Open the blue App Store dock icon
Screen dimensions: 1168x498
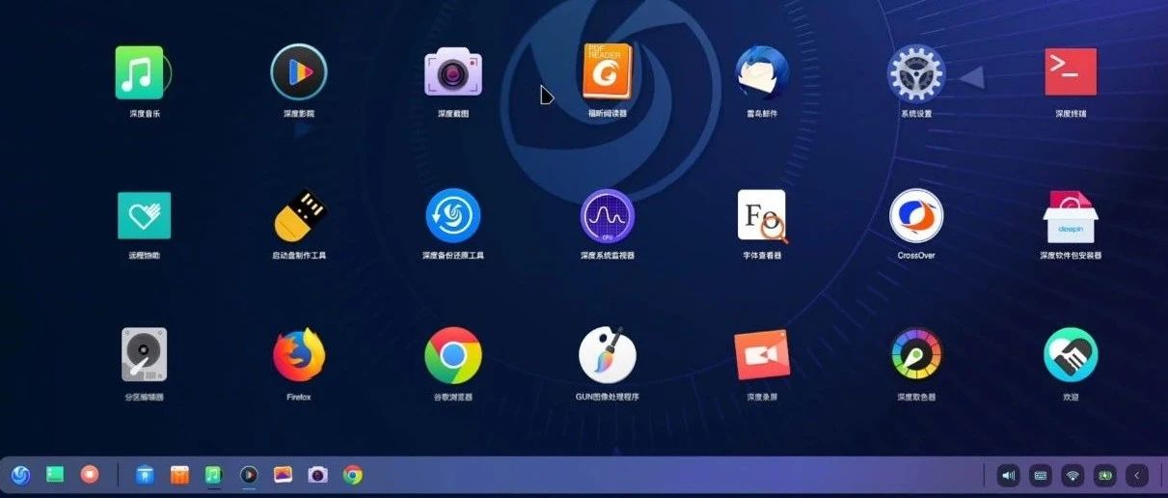tap(145, 474)
